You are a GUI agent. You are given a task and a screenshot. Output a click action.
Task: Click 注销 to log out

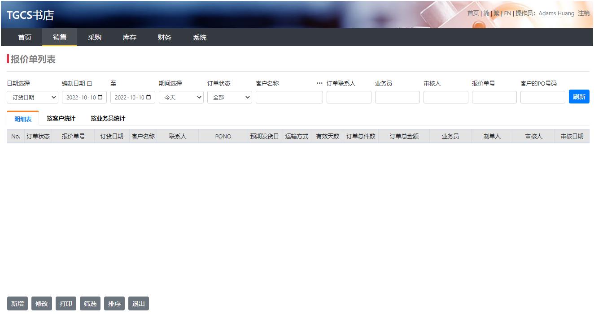pos(584,13)
